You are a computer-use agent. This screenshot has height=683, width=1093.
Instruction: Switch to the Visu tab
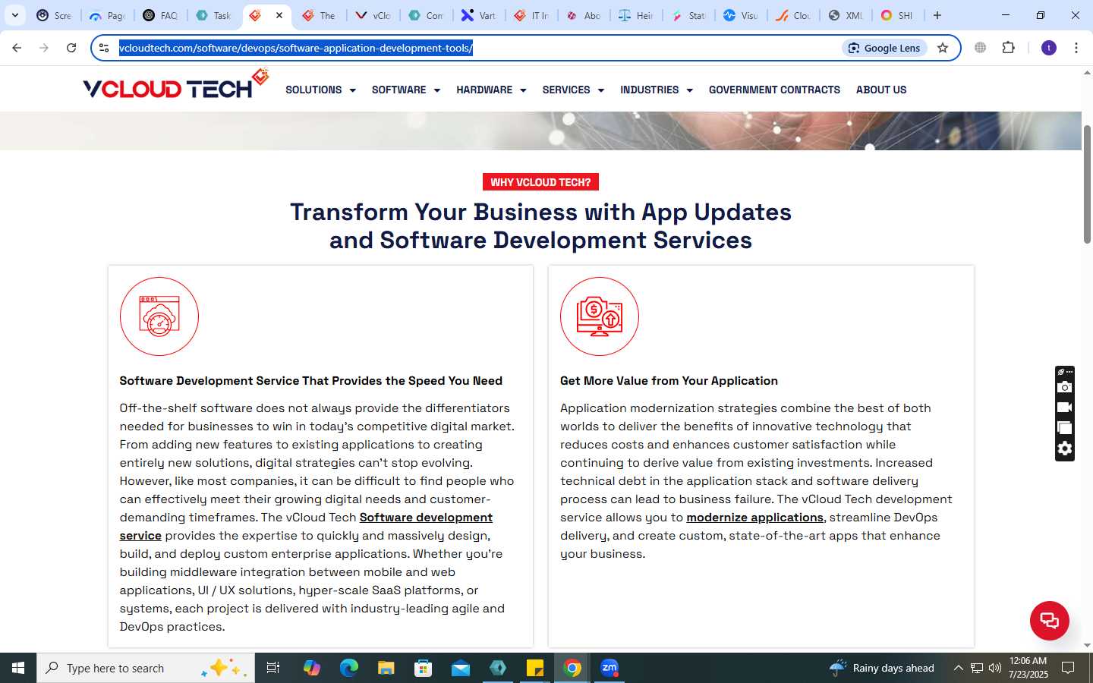click(x=740, y=15)
